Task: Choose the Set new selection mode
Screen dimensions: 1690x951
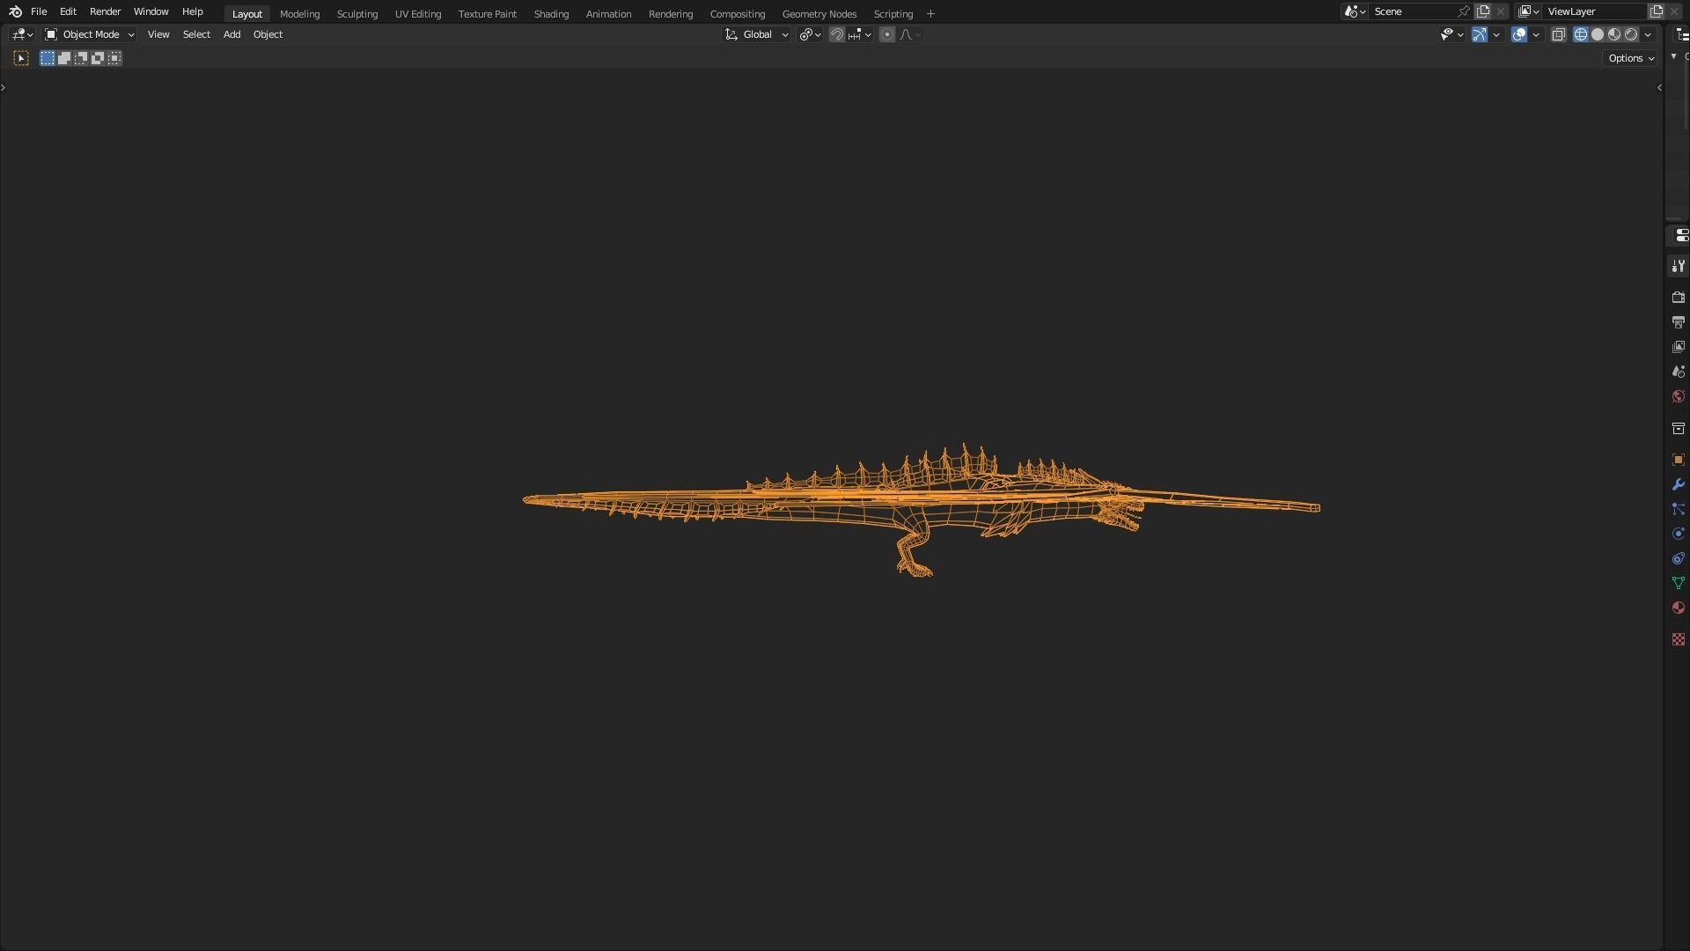Action: (x=48, y=58)
